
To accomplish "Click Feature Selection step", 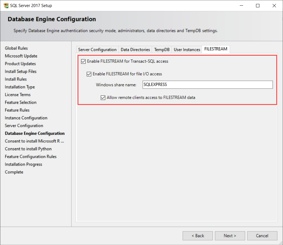I will tap(21, 102).
